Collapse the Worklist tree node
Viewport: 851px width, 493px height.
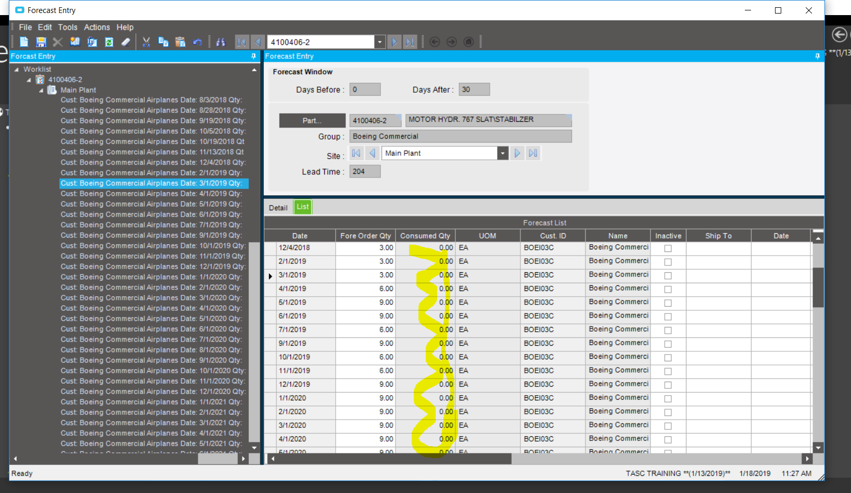pos(17,69)
